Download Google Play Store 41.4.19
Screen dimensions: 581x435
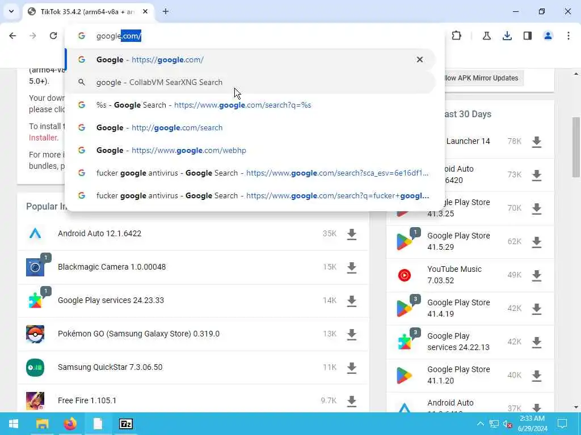537,309
